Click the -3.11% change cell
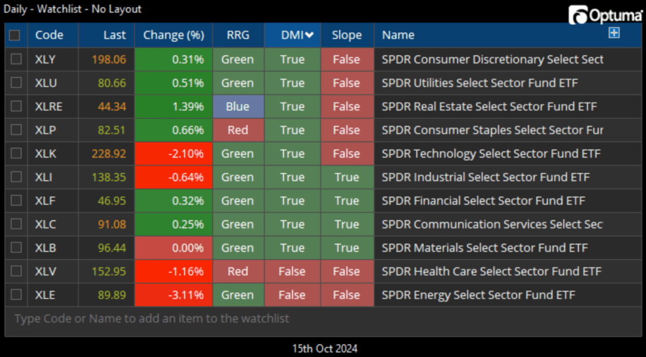This screenshot has height=357, width=646. (173, 295)
